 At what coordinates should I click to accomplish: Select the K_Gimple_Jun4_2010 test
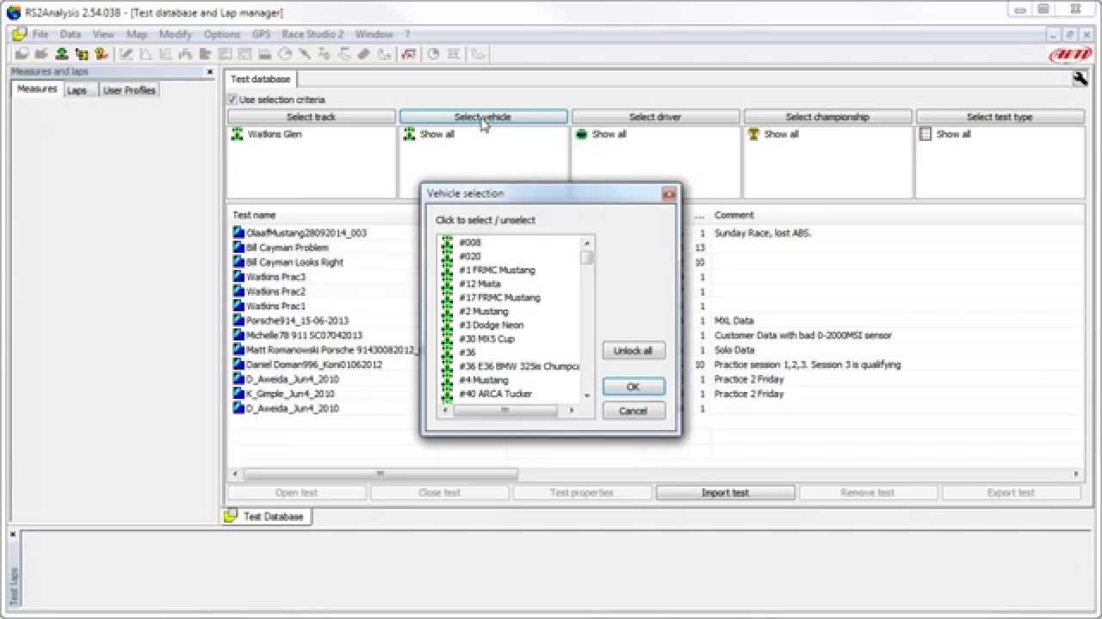(x=292, y=394)
